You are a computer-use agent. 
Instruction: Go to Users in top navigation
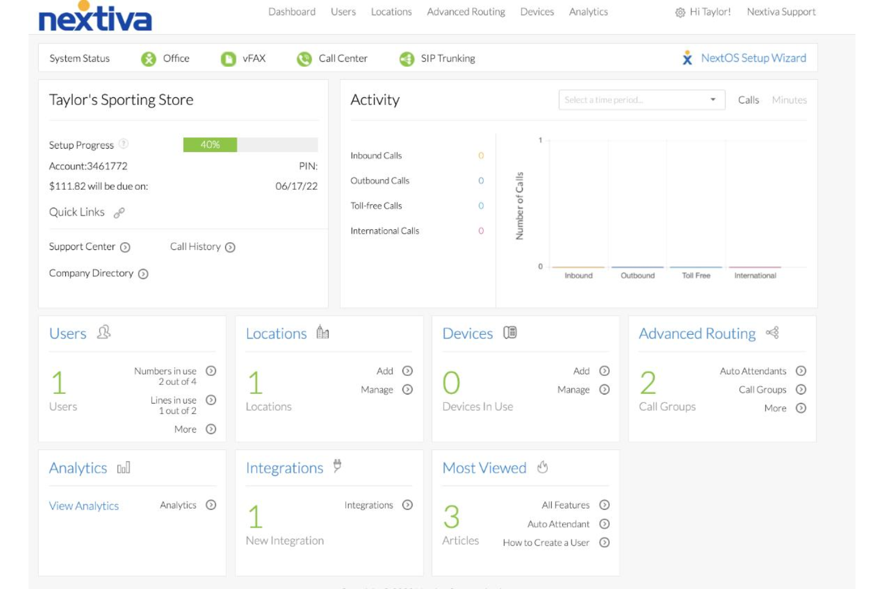(343, 12)
